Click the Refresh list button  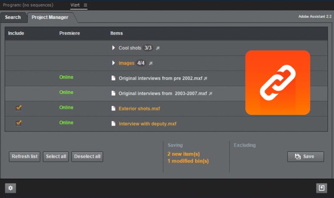click(x=25, y=157)
